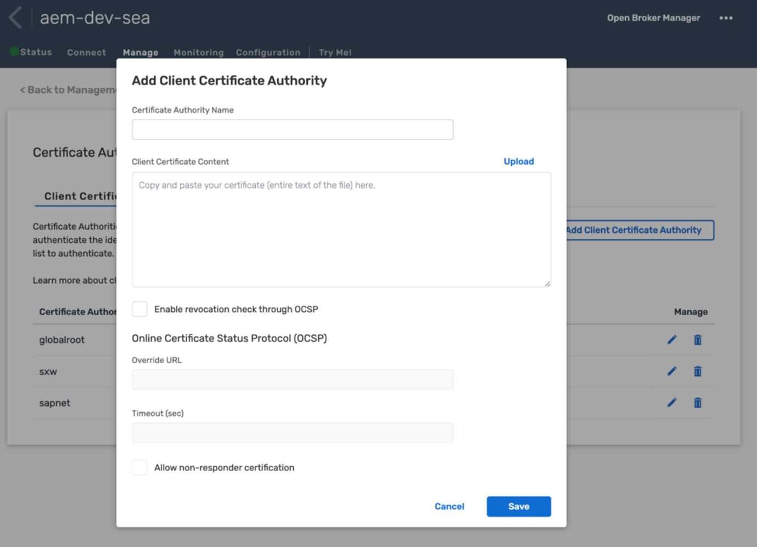Click the trash icon for sapnet
Viewport: 757px width, 547px height.
click(x=698, y=403)
